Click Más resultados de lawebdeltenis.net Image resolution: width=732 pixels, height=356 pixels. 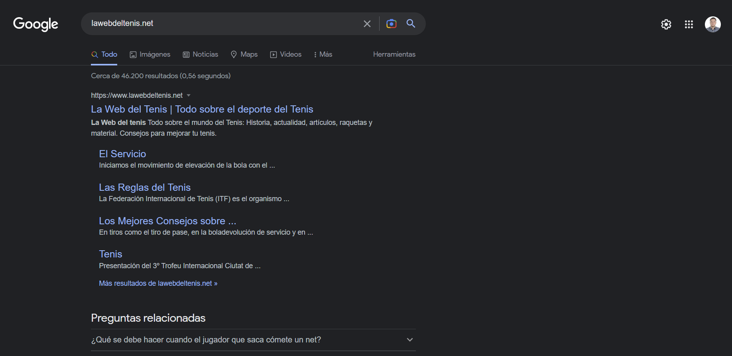tap(158, 283)
